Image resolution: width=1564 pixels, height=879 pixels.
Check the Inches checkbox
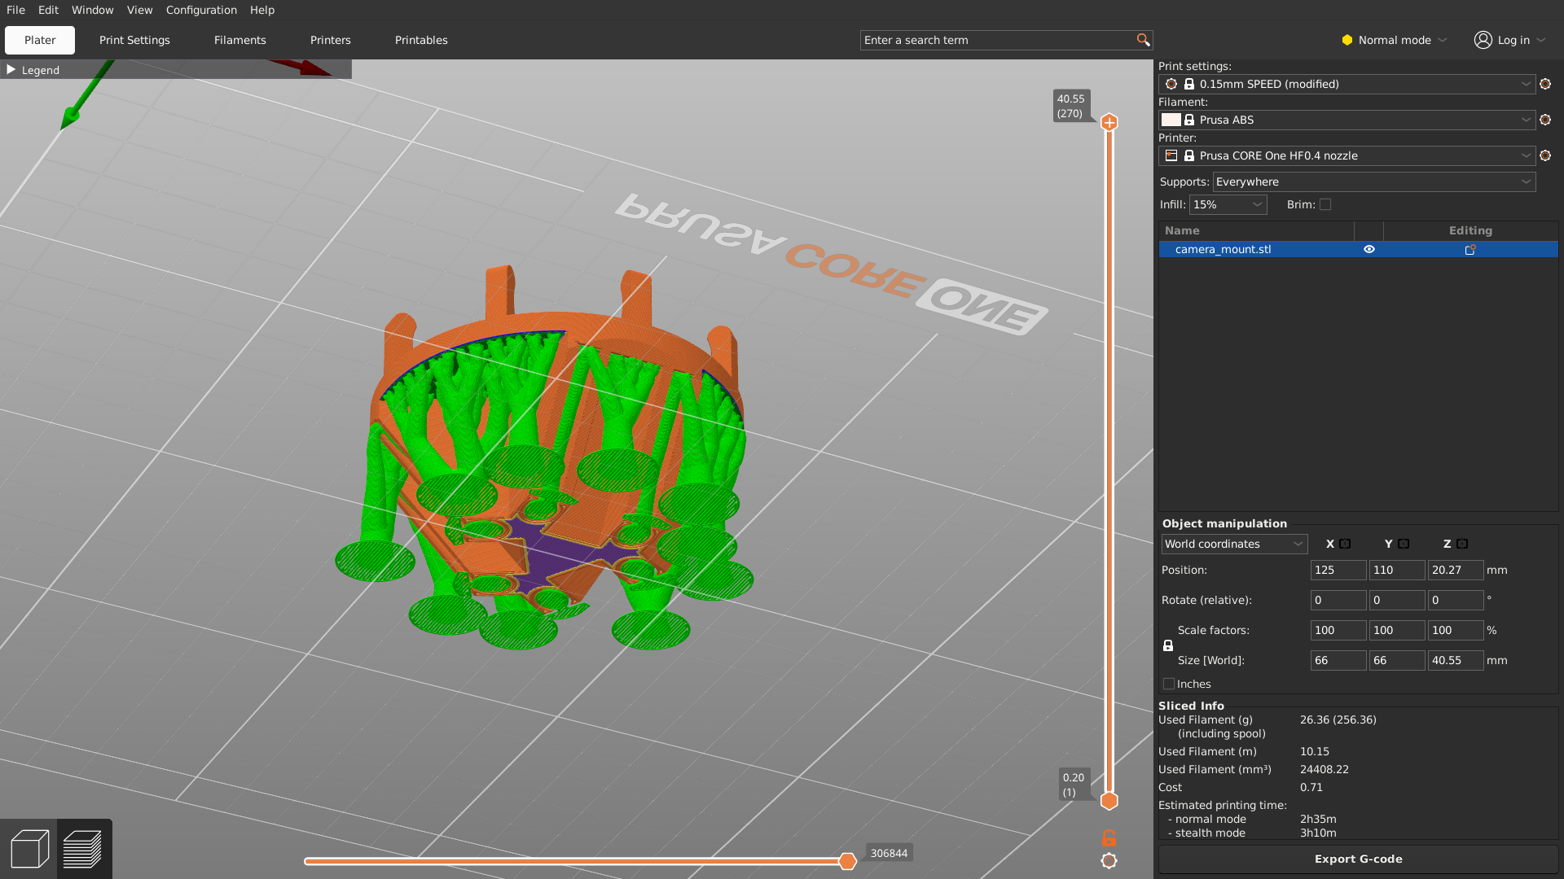1169,684
